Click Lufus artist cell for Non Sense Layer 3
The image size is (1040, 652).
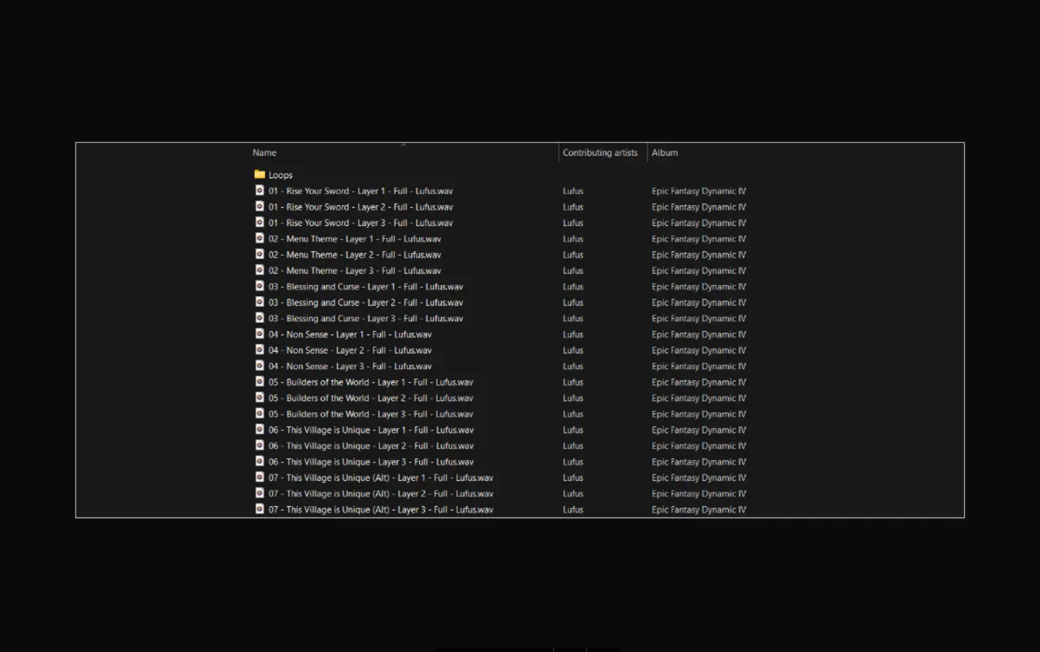pos(573,366)
